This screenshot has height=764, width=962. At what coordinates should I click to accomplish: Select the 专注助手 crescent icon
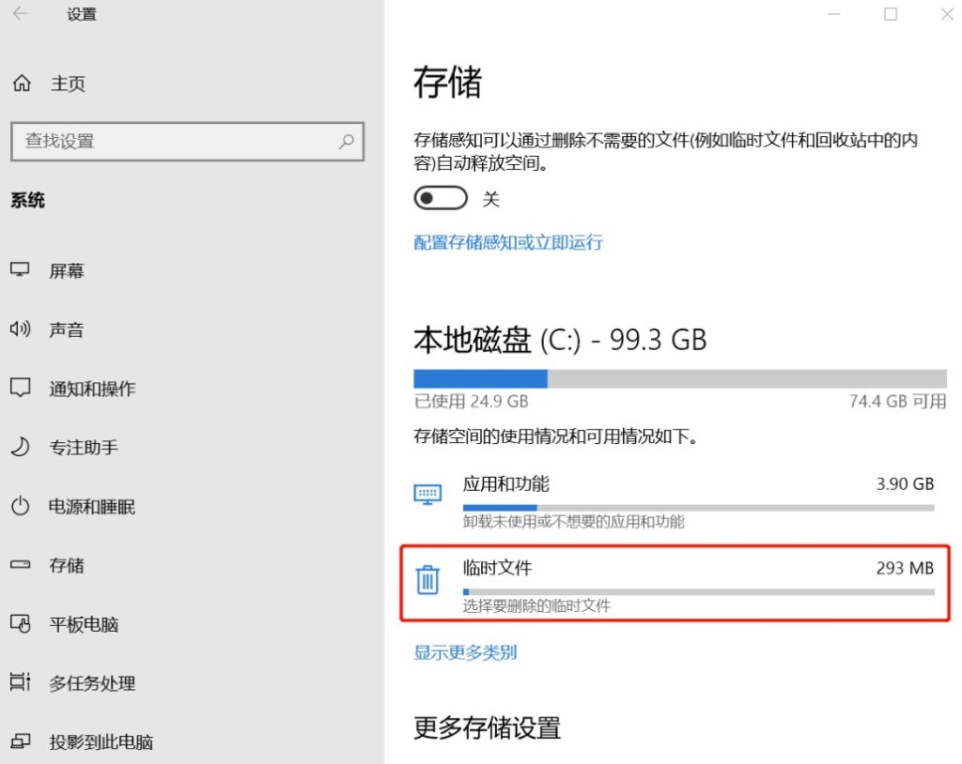point(22,447)
